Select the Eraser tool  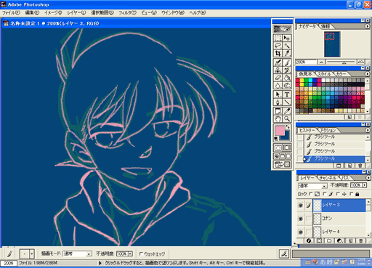[x=278, y=78]
